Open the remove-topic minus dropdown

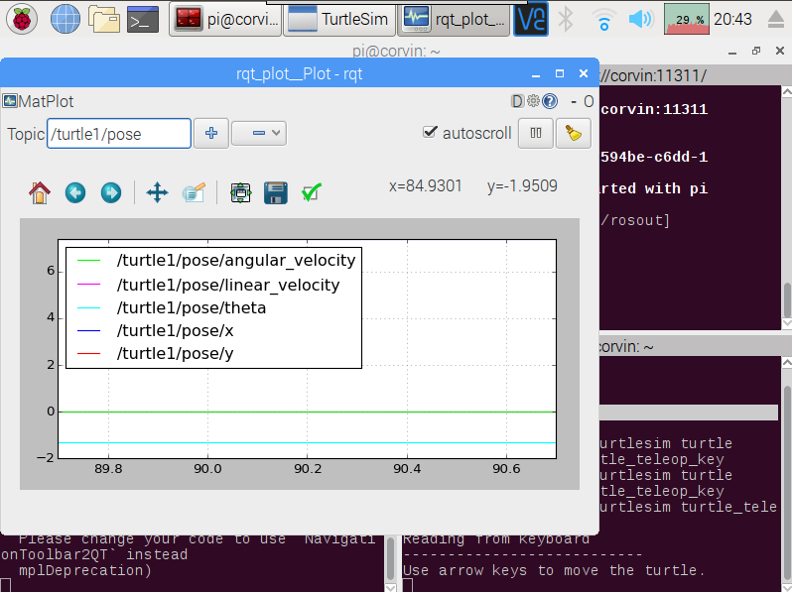point(259,133)
